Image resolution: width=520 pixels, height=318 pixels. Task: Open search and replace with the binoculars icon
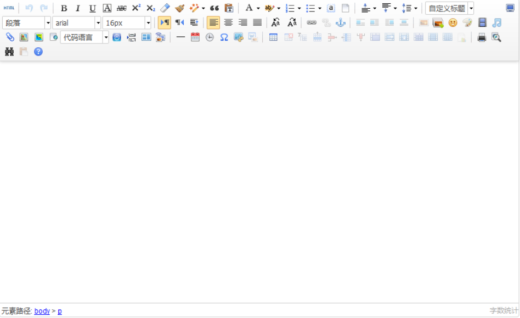click(9, 52)
